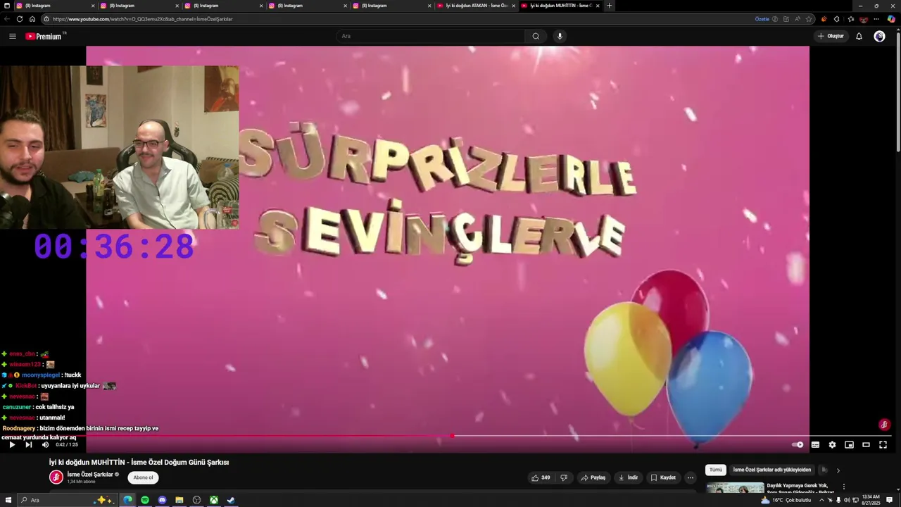Open Spotify from the taskbar

145,500
